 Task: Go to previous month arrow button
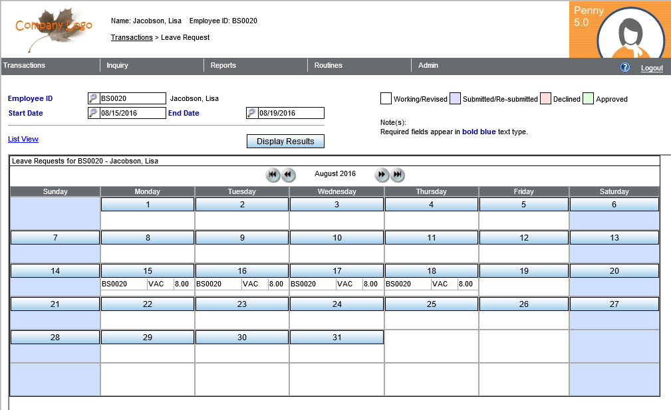288,175
